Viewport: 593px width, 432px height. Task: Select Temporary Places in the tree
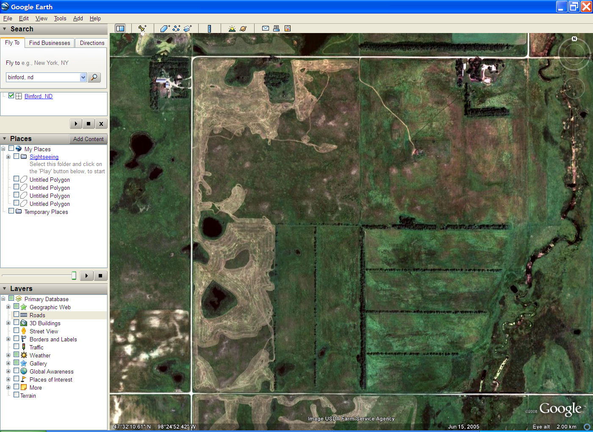pos(46,212)
